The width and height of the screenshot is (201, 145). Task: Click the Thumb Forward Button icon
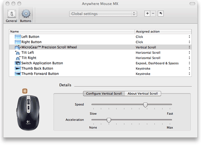coord(18,74)
